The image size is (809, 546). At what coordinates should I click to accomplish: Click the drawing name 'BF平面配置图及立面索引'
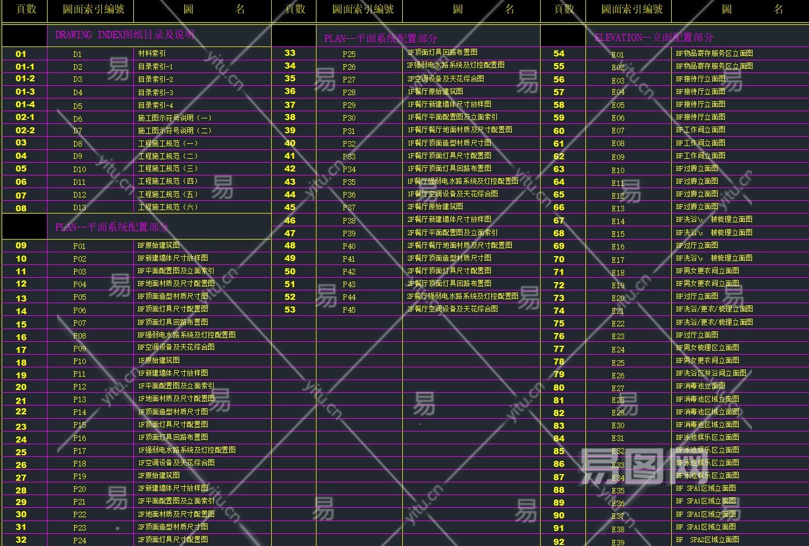click(176, 271)
